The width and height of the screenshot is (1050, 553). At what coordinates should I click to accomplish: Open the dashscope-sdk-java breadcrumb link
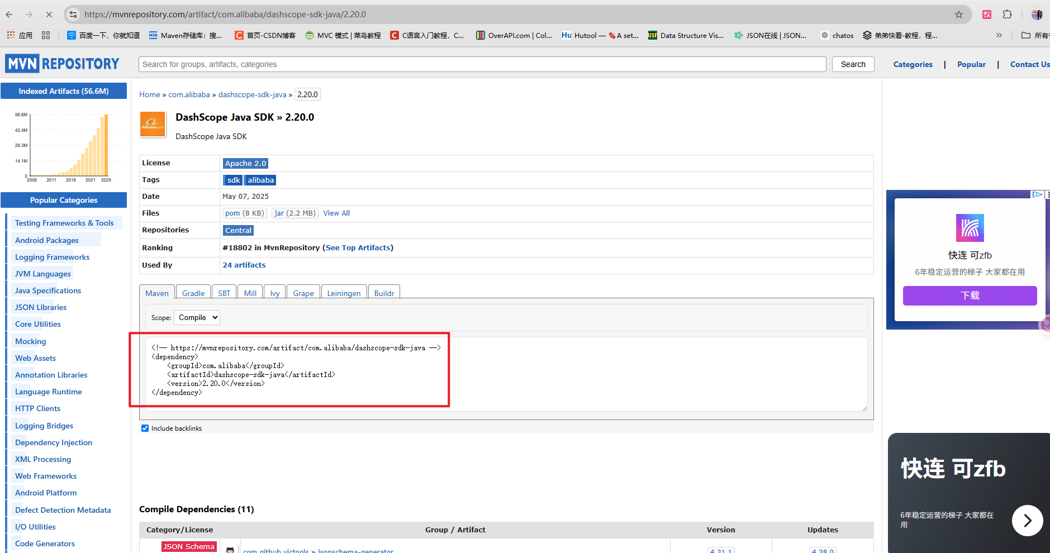tap(252, 94)
